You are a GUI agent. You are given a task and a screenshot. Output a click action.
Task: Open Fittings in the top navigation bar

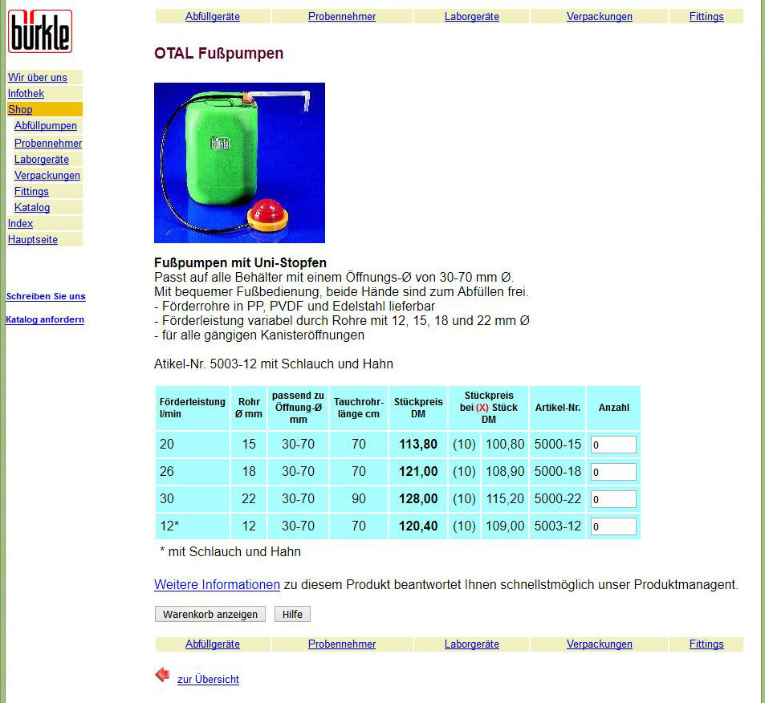point(706,17)
